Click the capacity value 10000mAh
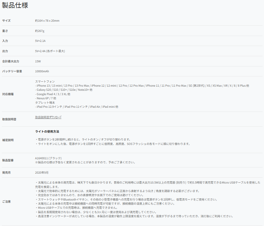The image size is (264, 226). pos(42,71)
